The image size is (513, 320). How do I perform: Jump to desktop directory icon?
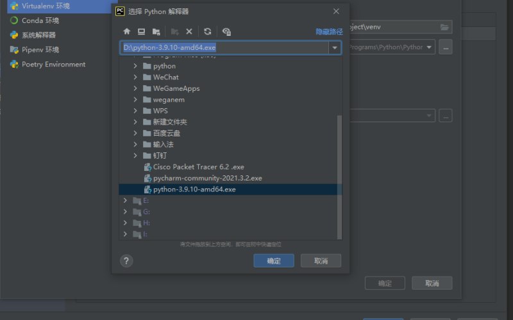tap(141, 31)
